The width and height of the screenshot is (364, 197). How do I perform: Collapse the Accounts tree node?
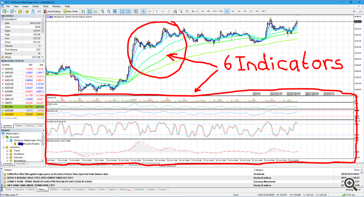point(3,137)
